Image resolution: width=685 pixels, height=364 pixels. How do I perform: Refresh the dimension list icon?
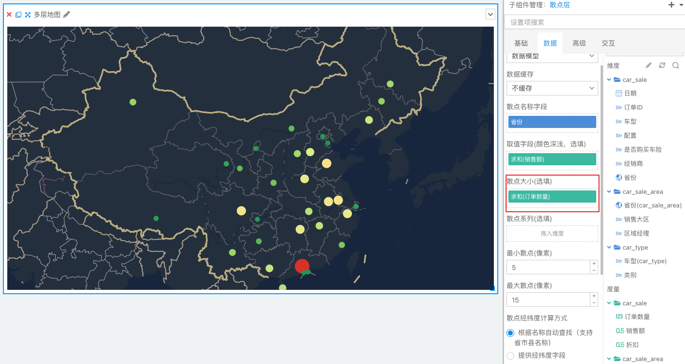pos(662,65)
